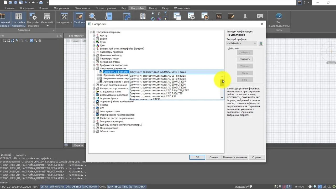Expand the Стандартные папки node
The width and height of the screenshot is (336, 189).
pos(94,92)
